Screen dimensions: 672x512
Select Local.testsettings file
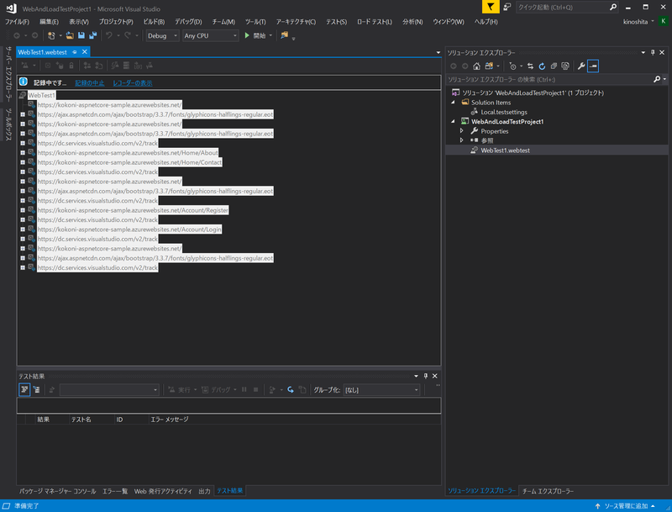[504, 112]
